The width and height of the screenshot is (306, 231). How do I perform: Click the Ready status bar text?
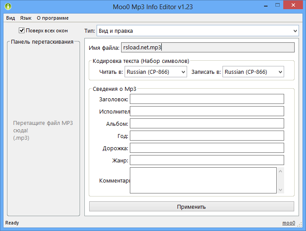12,223
